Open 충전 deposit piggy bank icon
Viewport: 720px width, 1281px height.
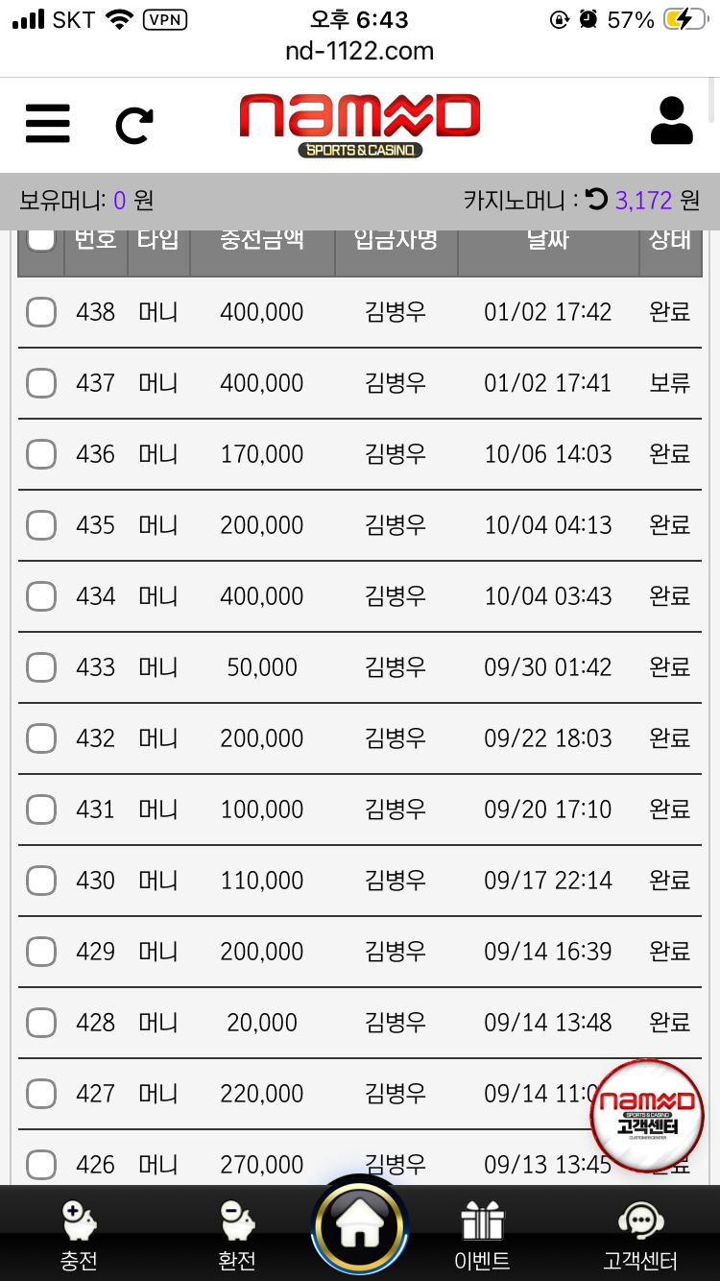79,1221
